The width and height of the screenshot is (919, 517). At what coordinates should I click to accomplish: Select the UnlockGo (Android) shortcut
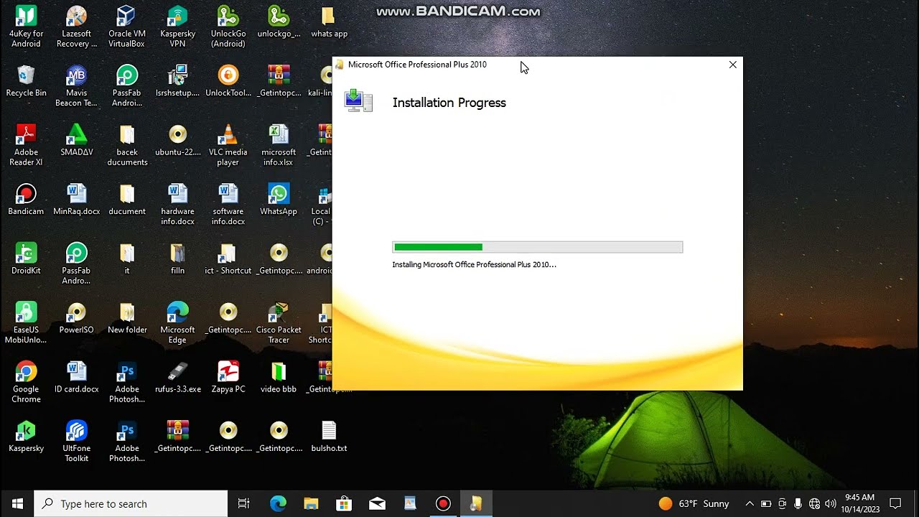tap(228, 27)
